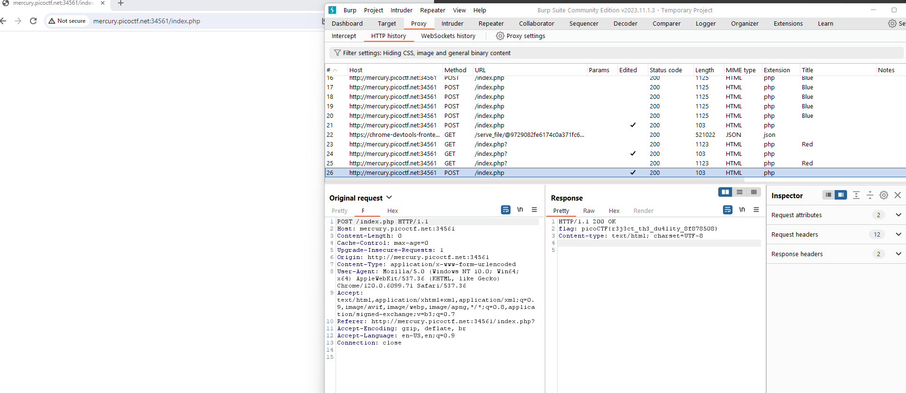Open Inspector settings gear
This screenshot has width=906, height=393.
884,195
